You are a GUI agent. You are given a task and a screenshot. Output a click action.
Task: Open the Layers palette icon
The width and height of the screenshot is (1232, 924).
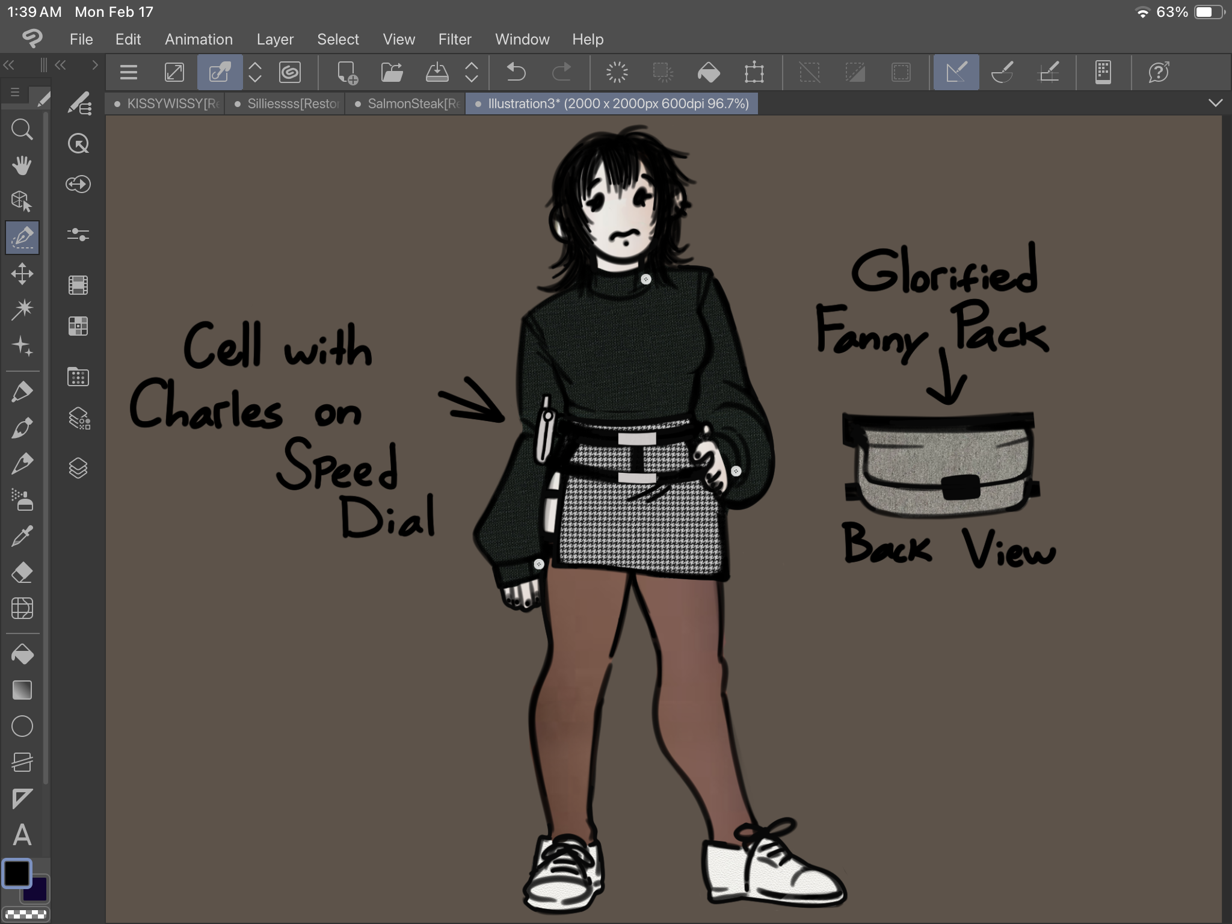(78, 468)
